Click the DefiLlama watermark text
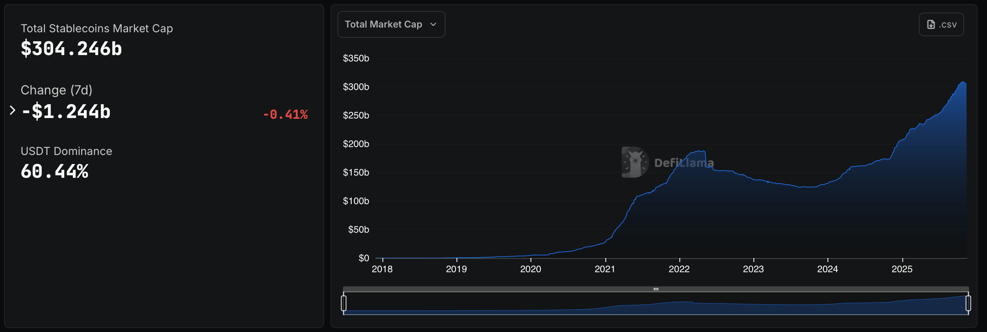The image size is (987, 332). (684, 163)
